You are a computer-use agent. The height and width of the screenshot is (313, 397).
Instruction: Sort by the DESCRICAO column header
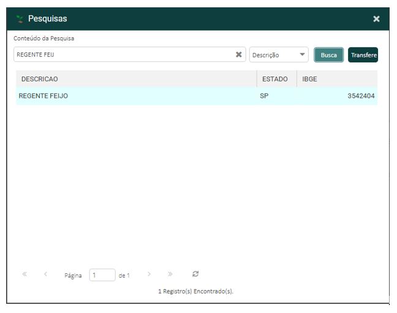coord(136,79)
